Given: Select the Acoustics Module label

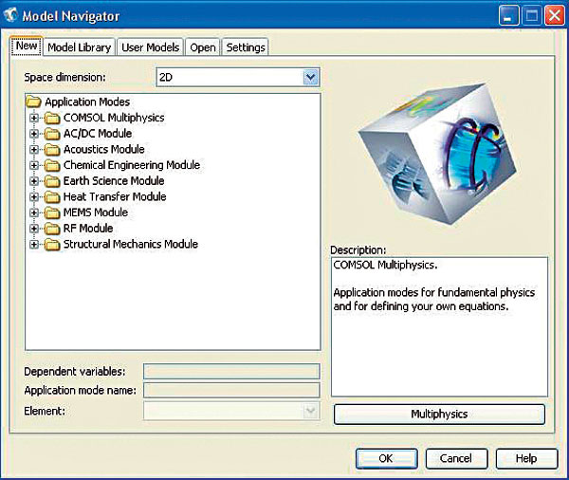Looking at the screenshot, I should point(104,149).
